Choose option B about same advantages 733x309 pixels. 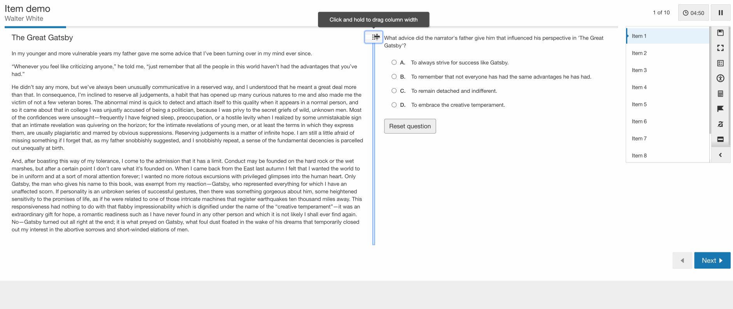[x=394, y=77]
